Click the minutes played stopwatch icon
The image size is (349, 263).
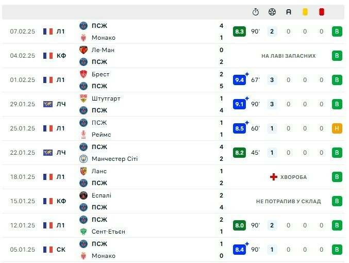click(256, 12)
